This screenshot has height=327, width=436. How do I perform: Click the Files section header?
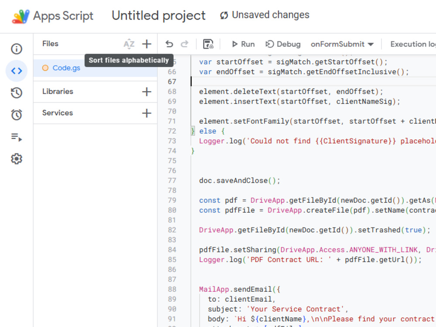[x=50, y=44]
